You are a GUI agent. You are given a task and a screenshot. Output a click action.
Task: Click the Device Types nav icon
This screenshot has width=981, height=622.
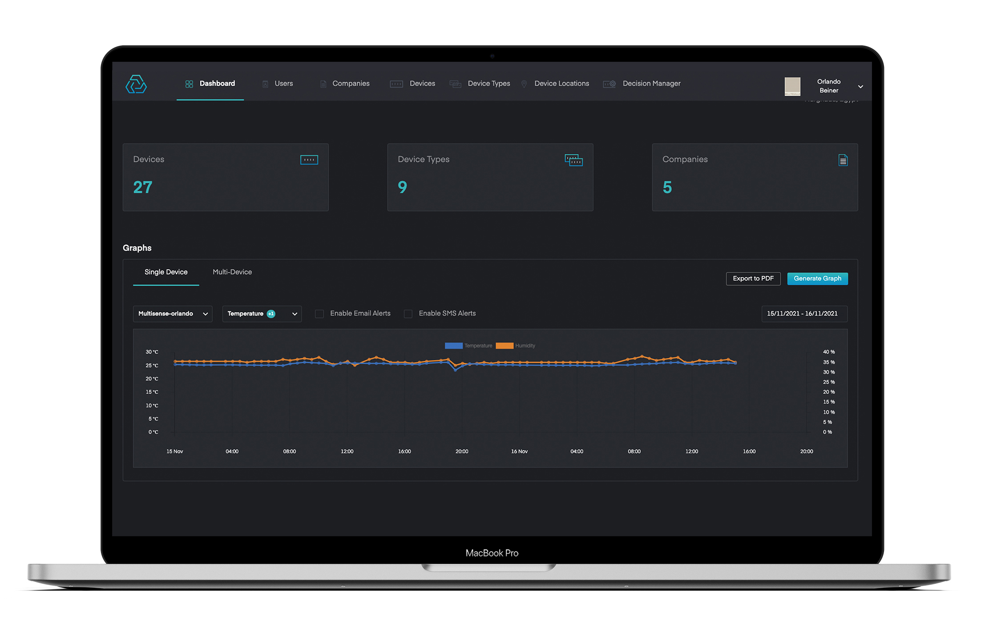tap(455, 84)
